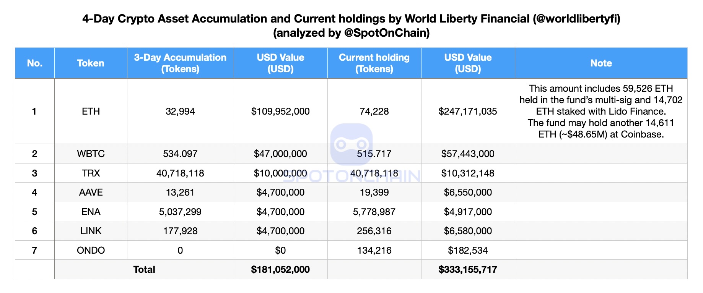Select the ONDO token cell
703x293 pixels.
(x=91, y=250)
